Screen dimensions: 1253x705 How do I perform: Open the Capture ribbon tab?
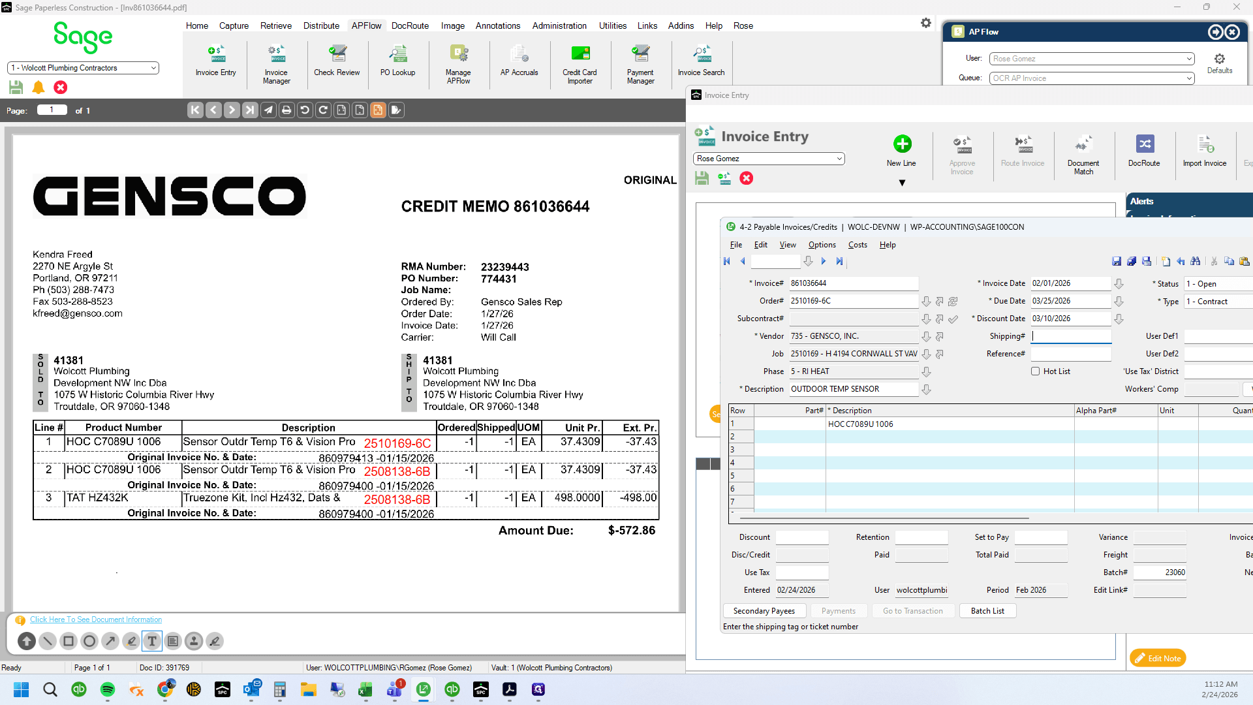pyautogui.click(x=234, y=25)
